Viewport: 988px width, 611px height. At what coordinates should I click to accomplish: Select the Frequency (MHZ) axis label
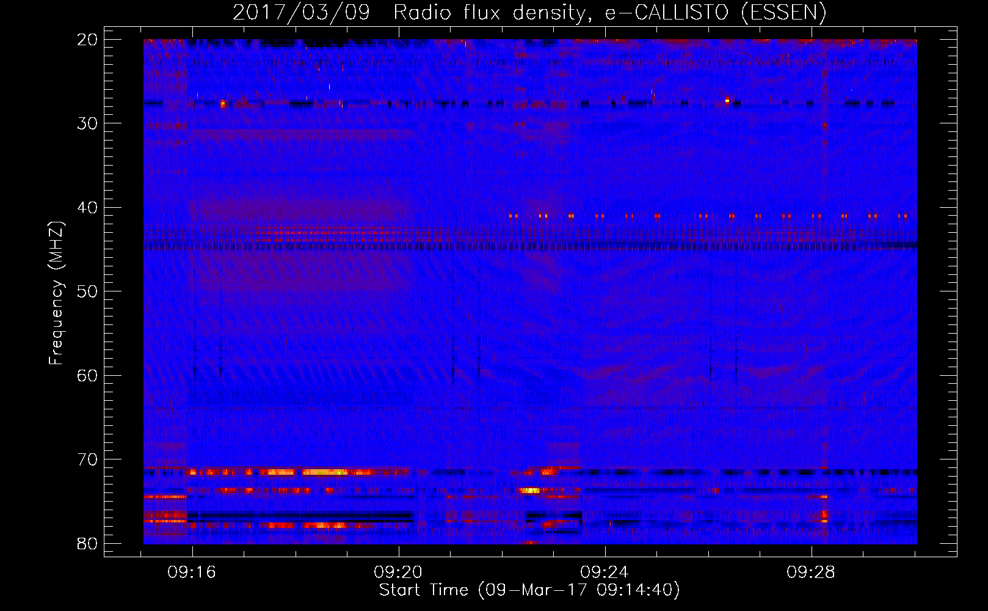56,293
